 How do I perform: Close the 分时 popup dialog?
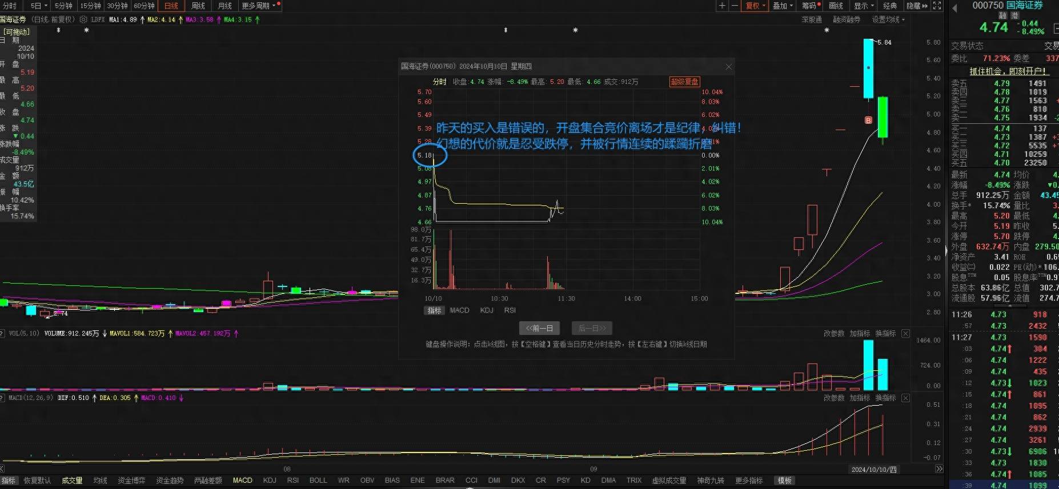click(728, 67)
